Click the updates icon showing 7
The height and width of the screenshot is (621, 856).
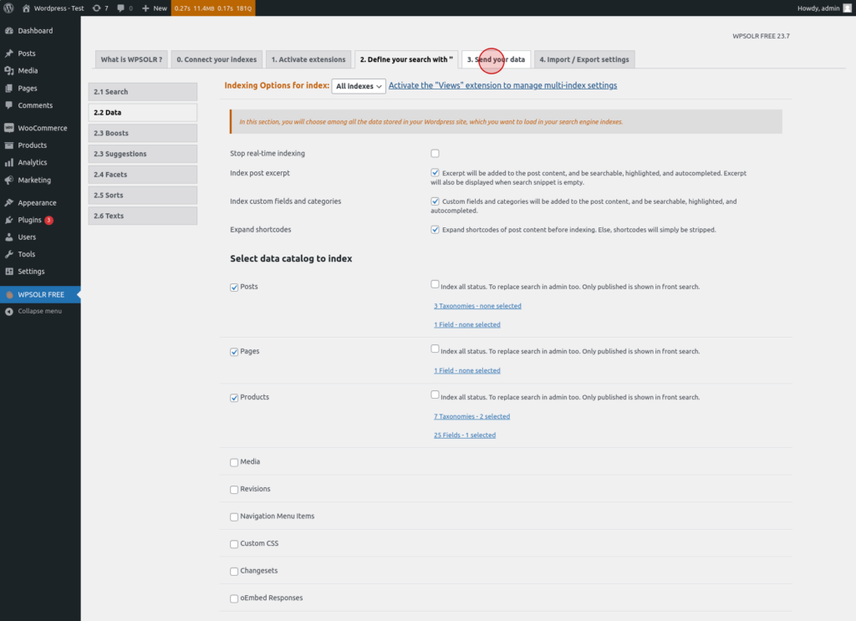[x=97, y=8]
